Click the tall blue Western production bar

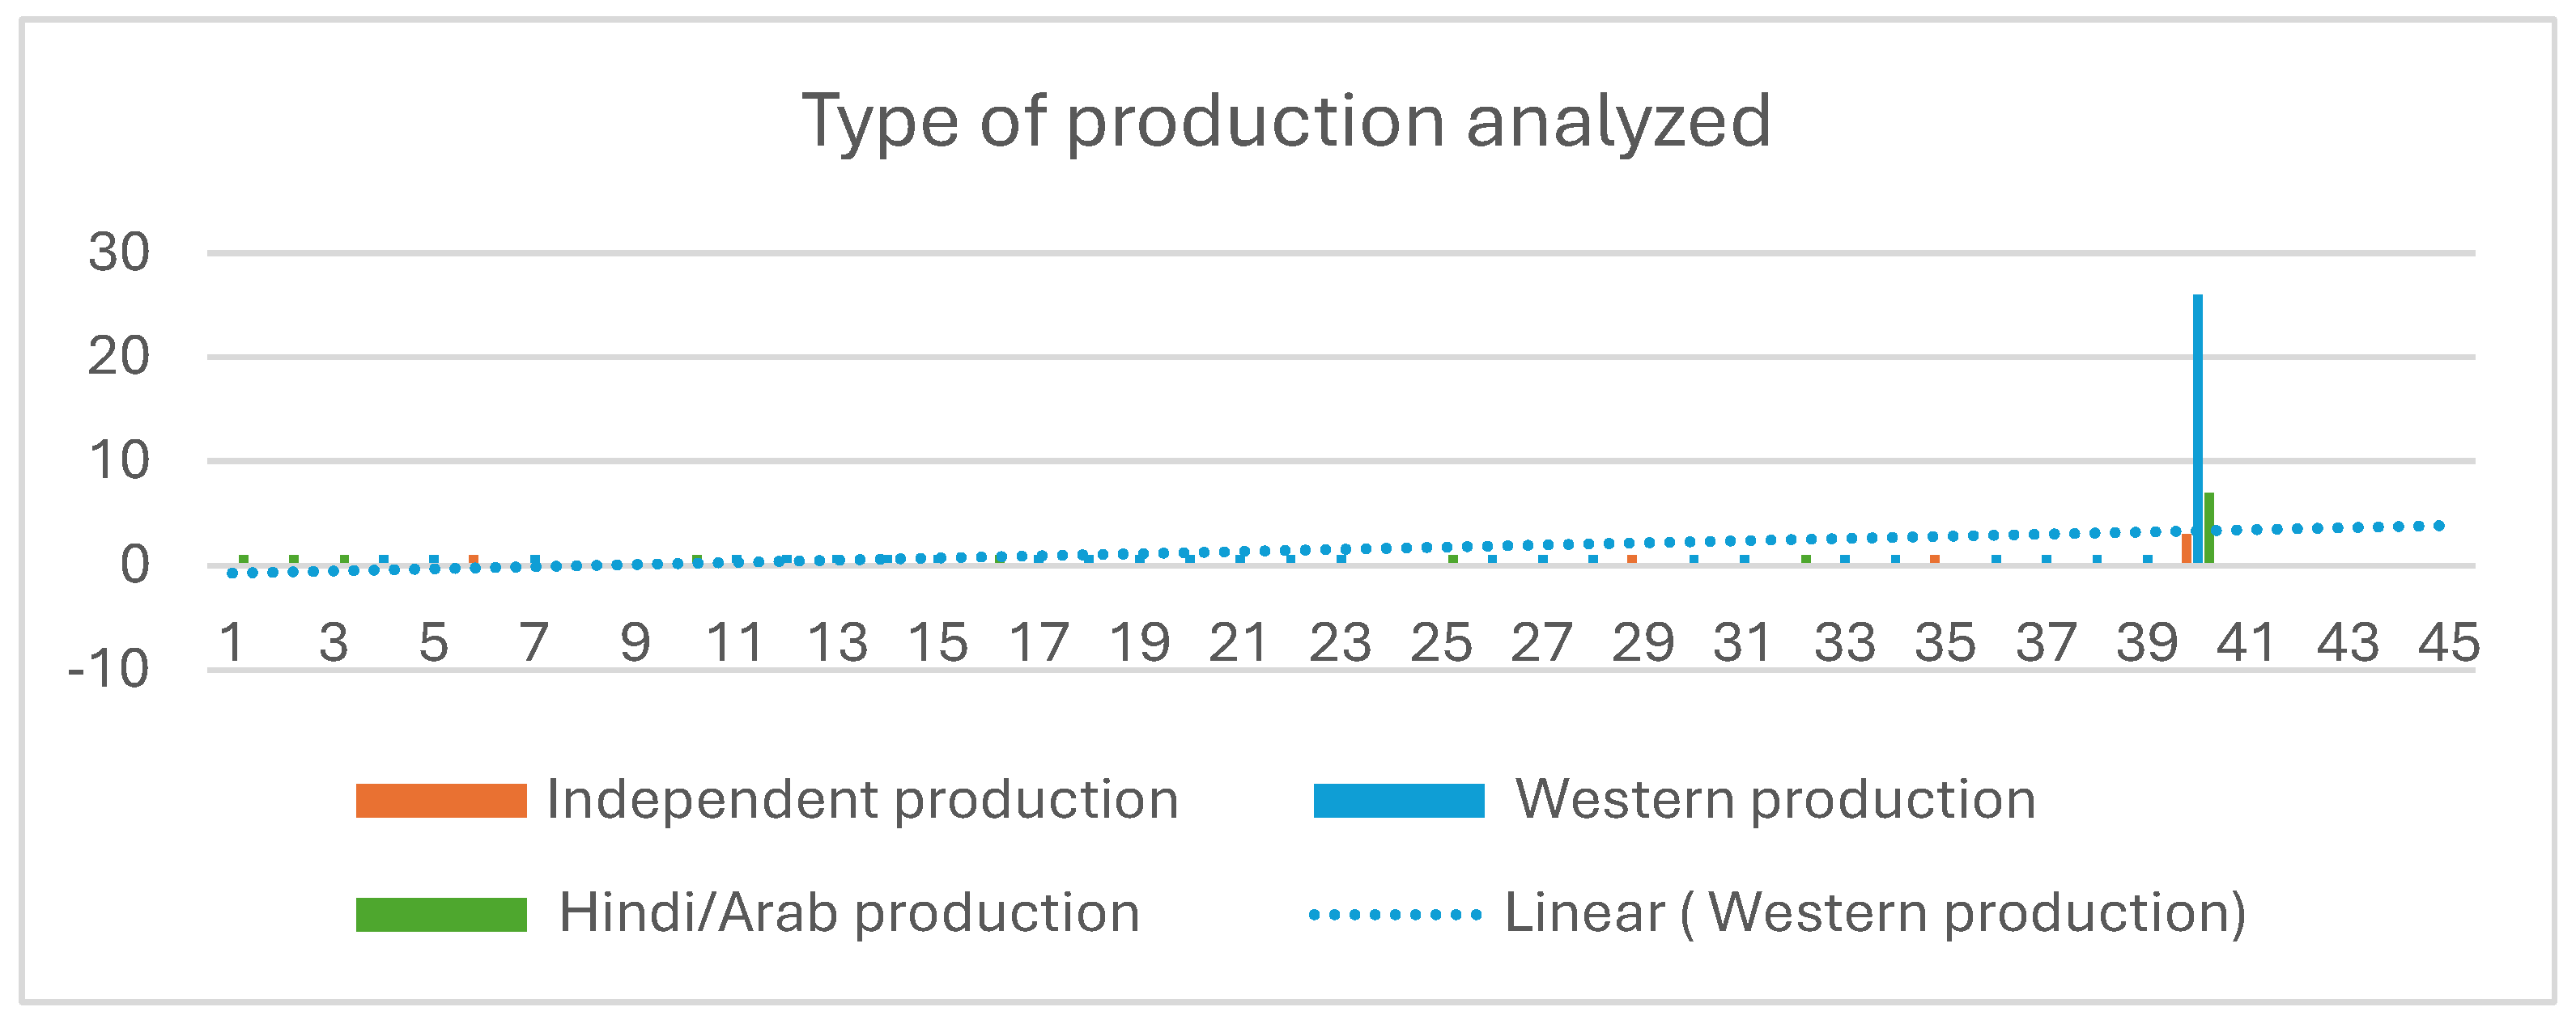tap(2198, 429)
